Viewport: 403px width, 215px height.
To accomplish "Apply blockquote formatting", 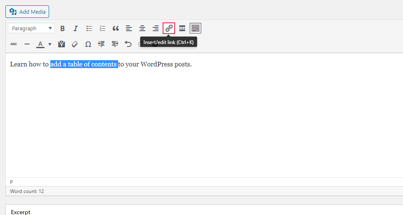I will [116, 29].
